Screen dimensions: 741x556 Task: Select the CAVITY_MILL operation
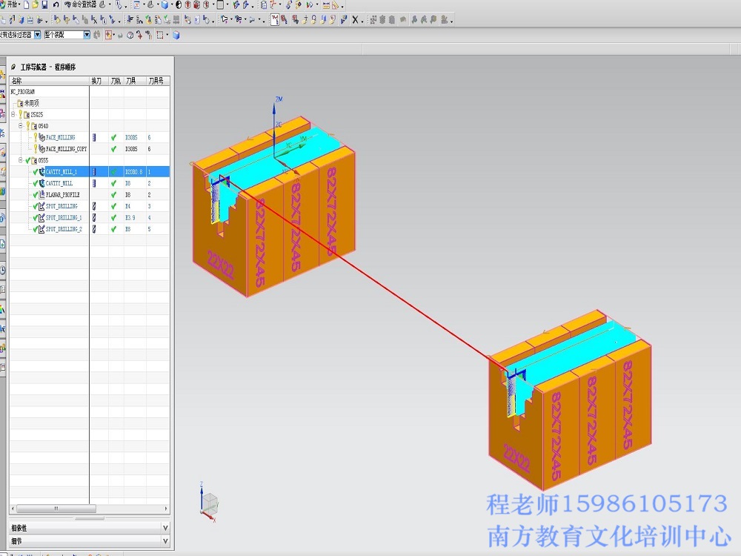pyautogui.click(x=59, y=183)
